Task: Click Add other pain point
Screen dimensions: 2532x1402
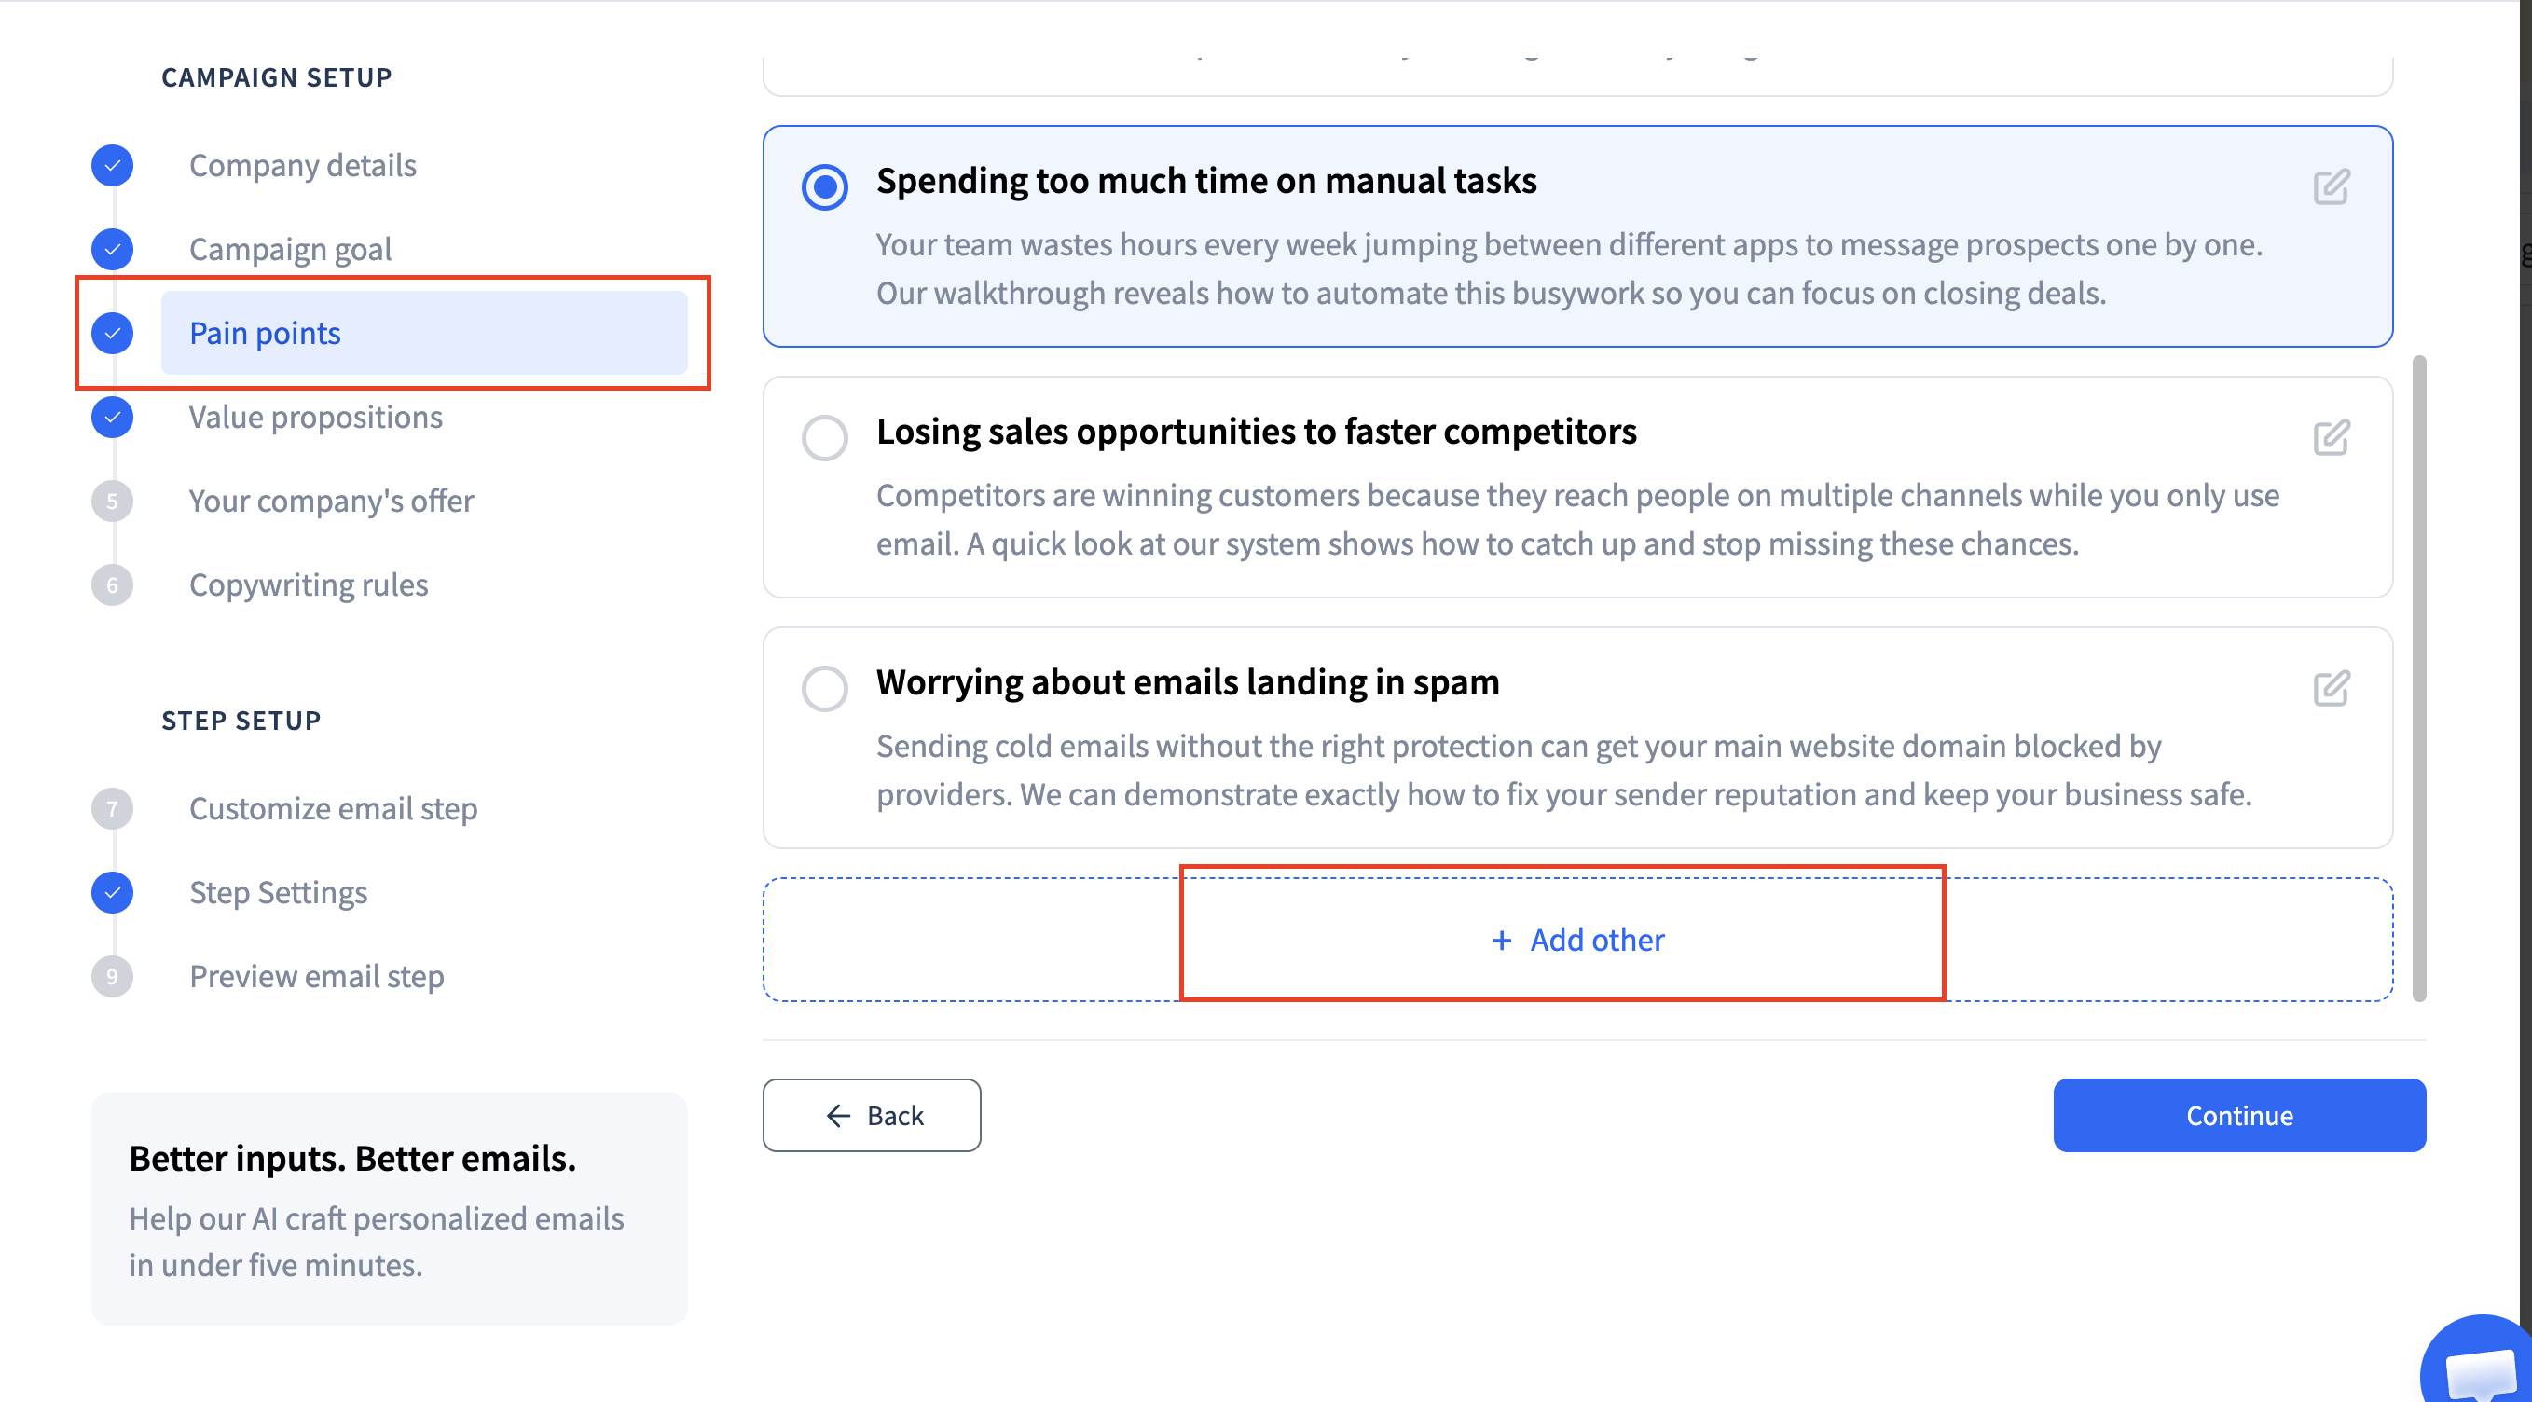Action: [x=1576, y=940]
